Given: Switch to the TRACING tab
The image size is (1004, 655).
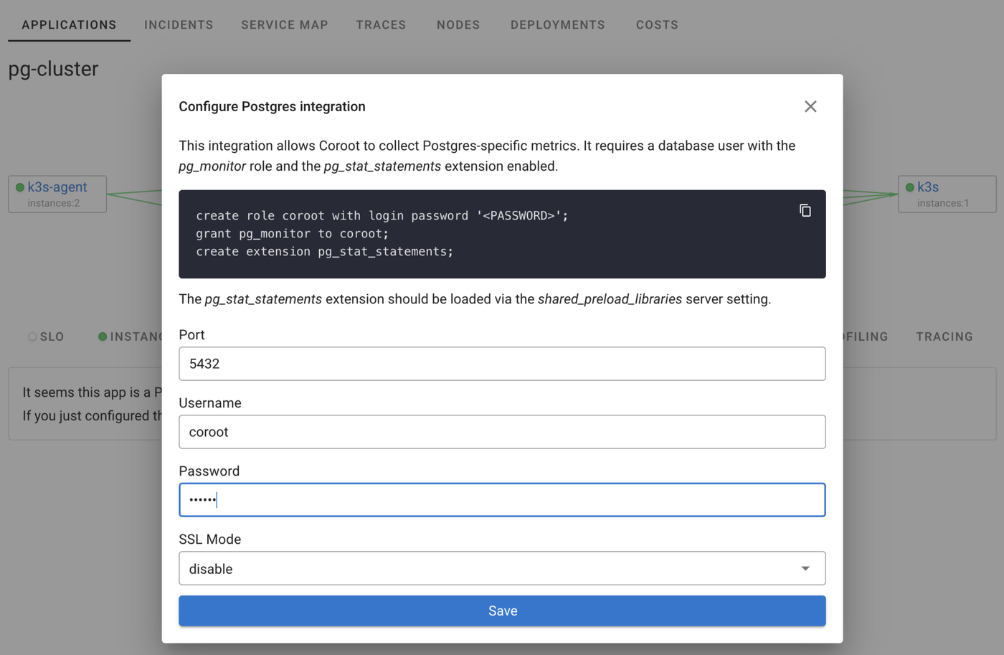Looking at the screenshot, I should click(x=944, y=336).
